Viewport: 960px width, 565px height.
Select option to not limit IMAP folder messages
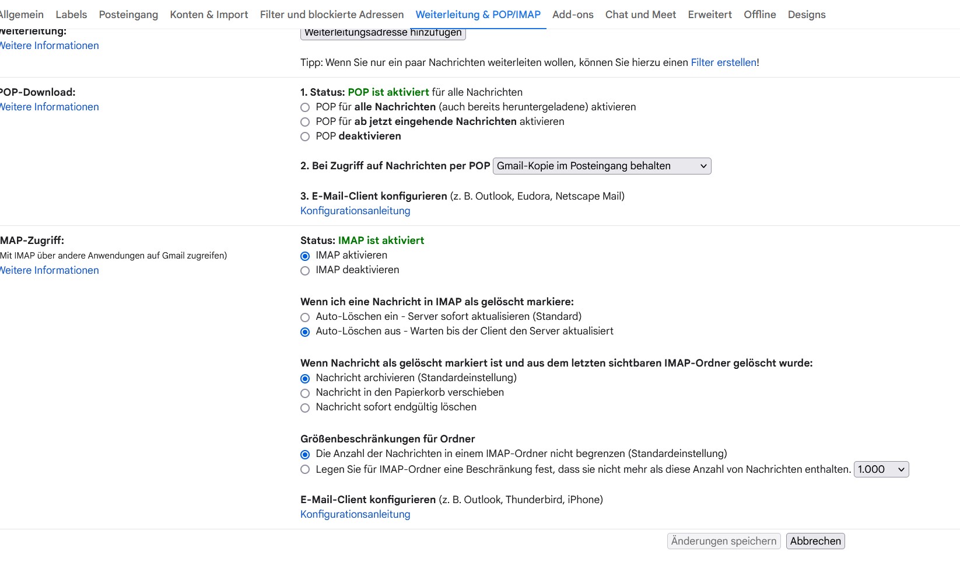point(305,454)
